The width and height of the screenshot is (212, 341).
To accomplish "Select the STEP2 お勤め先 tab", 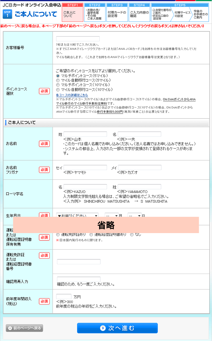I will point(95,12).
